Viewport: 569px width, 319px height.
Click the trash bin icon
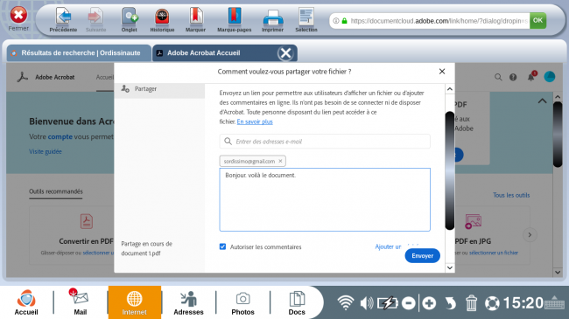pos(471,303)
